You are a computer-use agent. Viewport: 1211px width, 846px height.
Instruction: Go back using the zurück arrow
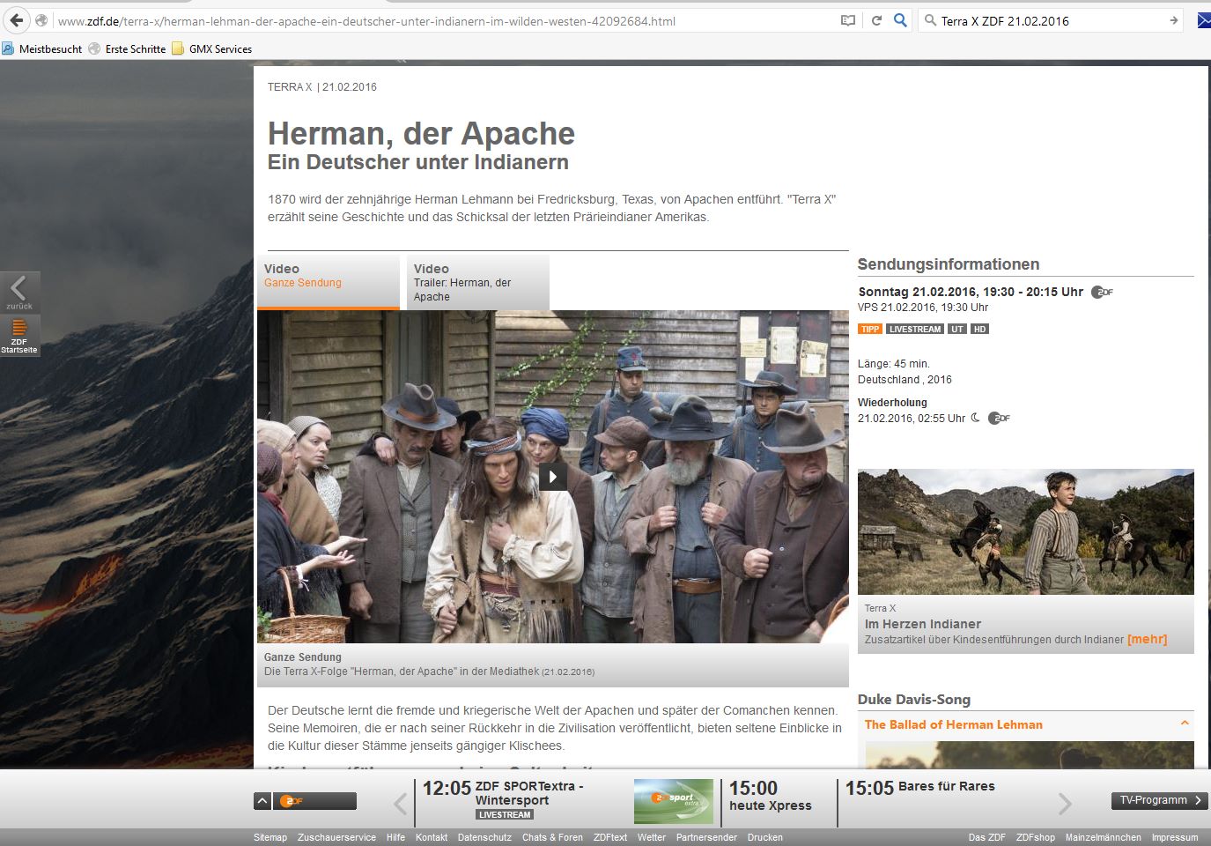click(19, 292)
